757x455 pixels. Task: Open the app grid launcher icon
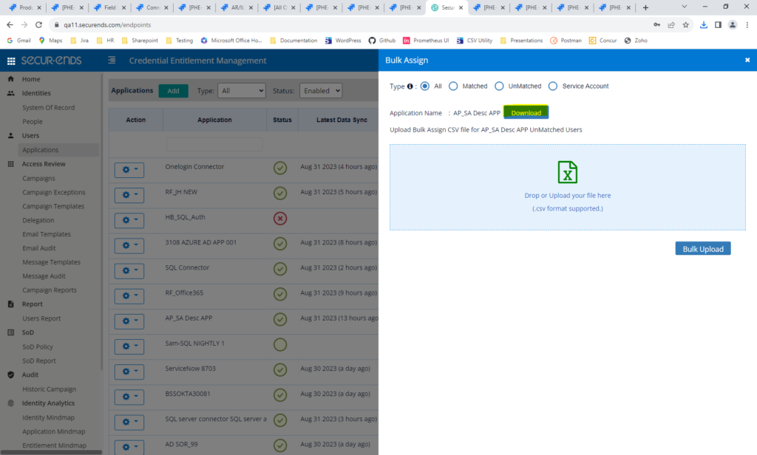click(x=11, y=61)
